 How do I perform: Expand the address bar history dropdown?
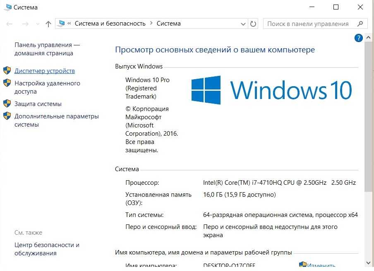[243, 24]
